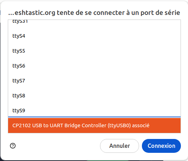Select the ttyS5 serial port
Screen dimensions: 188x161
click(94, 51)
